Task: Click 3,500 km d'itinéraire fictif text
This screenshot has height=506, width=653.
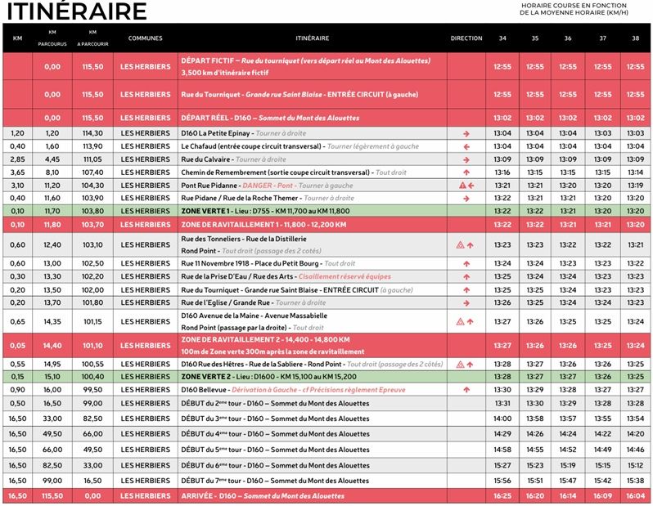Action: [x=224, y=73]
